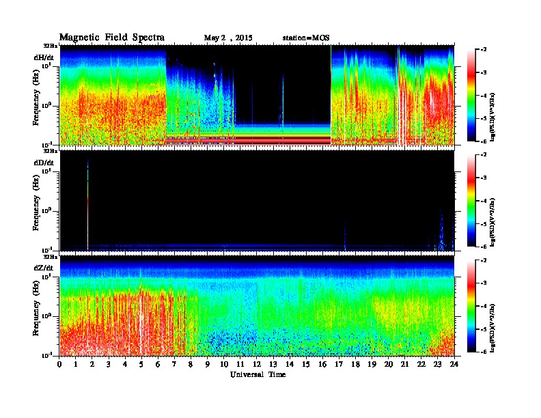
Task: Click the "6" hour tick on the time axis
Action: [158, 364]
